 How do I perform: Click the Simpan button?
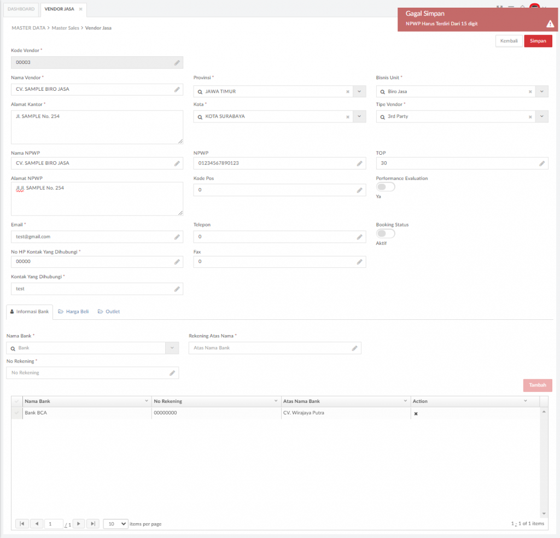pos(538,41)
